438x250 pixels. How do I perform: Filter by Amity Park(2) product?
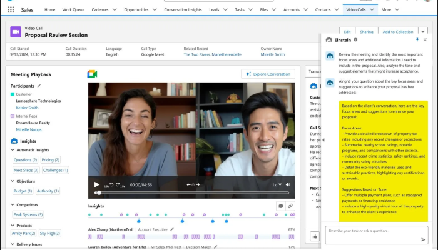pyautogui.click(x=24, y=233)
